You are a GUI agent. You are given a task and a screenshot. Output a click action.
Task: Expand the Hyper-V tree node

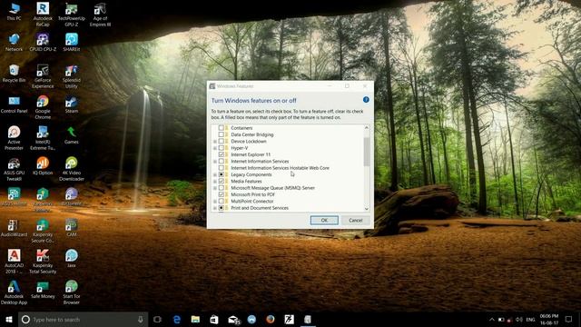pyautogui.click(x=214, y=148)
